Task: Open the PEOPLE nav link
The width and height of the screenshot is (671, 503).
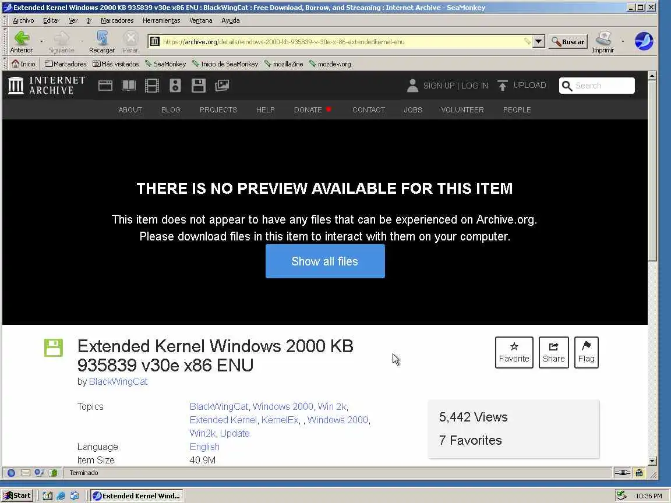Action: coord(517,110)
